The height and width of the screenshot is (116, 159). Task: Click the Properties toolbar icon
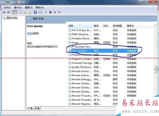coord(20,12)
